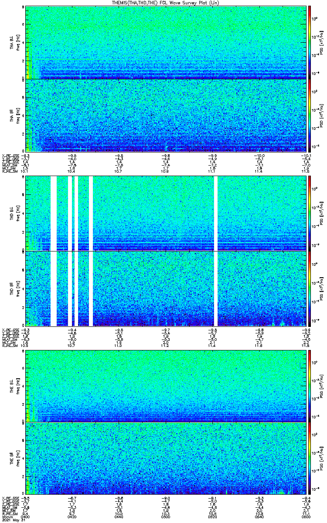Click the '0540' time tick label

pos(259,517)
